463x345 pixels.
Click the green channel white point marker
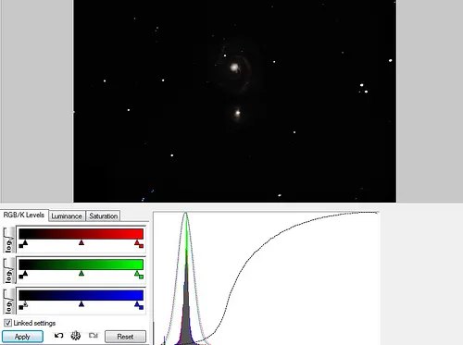[137, 274]
